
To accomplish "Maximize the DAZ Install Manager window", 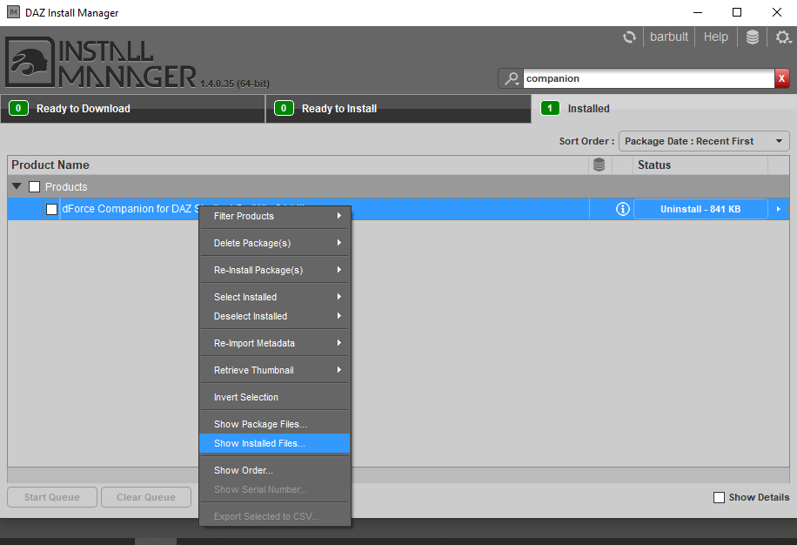I will (736, 12).
